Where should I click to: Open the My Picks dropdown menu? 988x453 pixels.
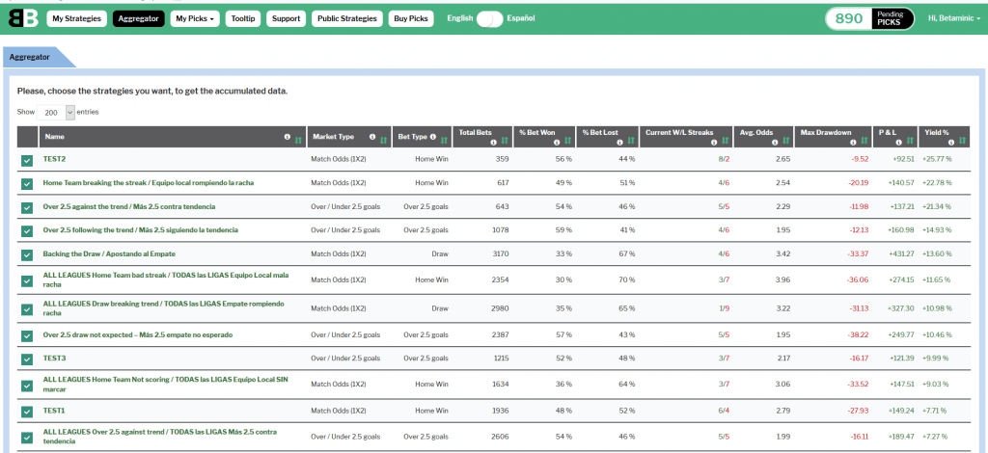(195, 19)
